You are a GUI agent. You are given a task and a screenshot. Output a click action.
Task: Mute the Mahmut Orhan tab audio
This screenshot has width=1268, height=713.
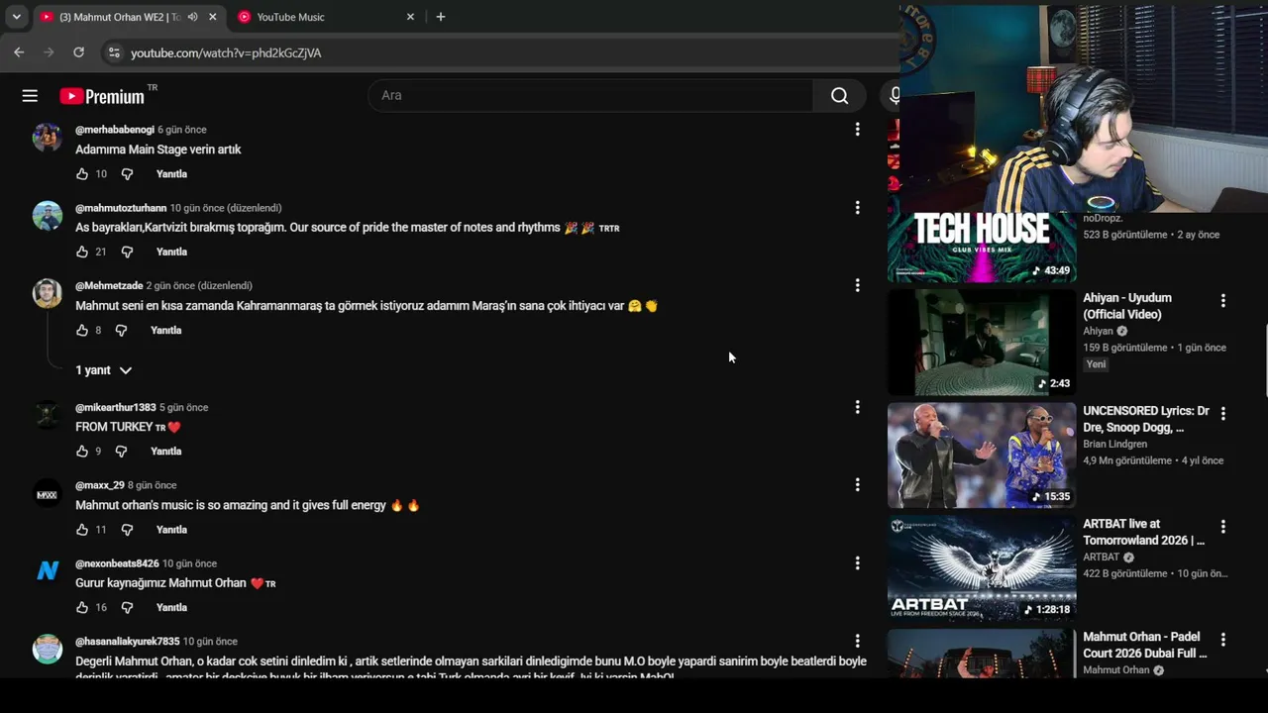pyautogui.click(x=192, y=17)
